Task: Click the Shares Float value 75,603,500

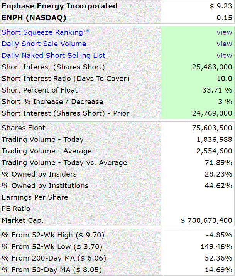Action: [x=212, y=128]
